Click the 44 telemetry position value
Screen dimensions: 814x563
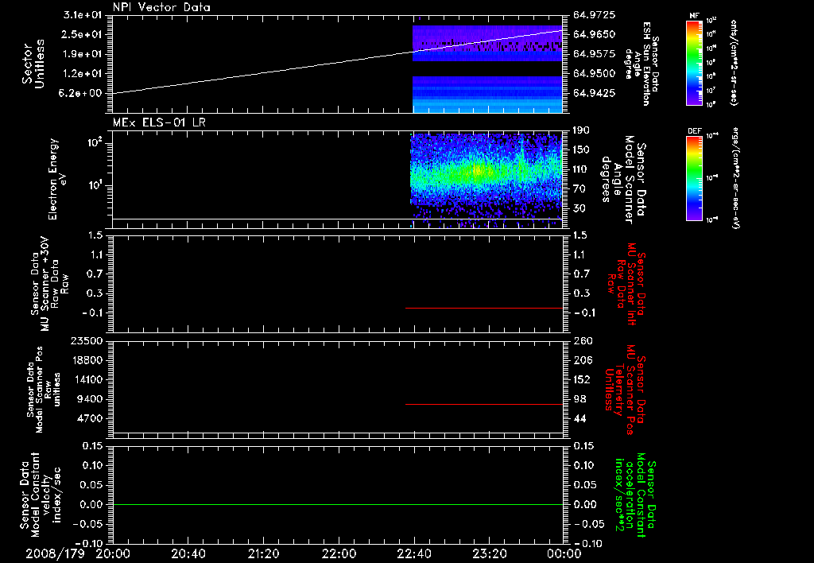click(x=579, y=418)
